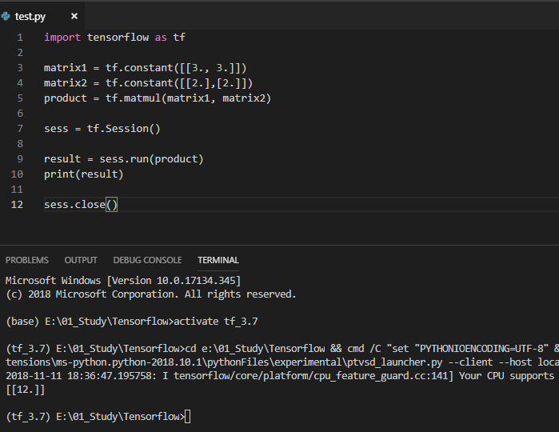Click line number 5 in the gutter
This screenshot has width=559, height=432.
(20, 98)
